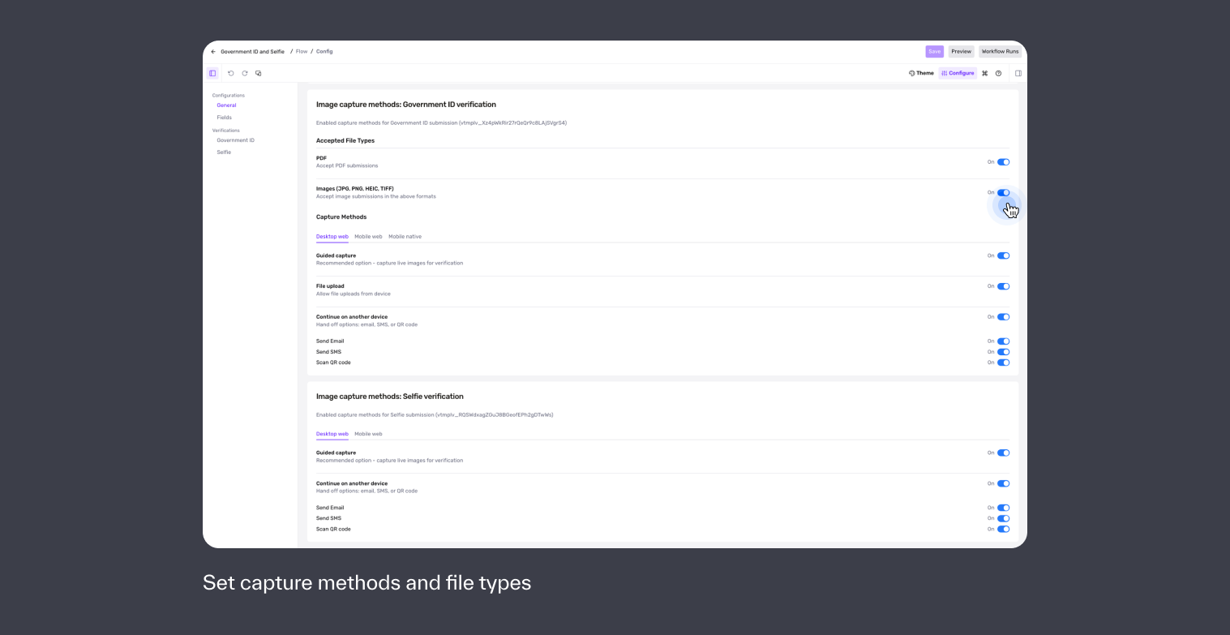Screen dimensions: 1230x635
Task: Switch to Mobile web tab under Government ID Capture Methods
Action: tap(368, 237)
